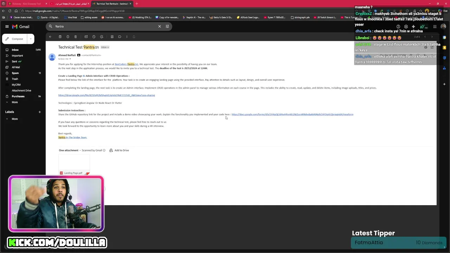Open the editing assets bookmark folder
450x253 pixels.
[x=89, y=17]
